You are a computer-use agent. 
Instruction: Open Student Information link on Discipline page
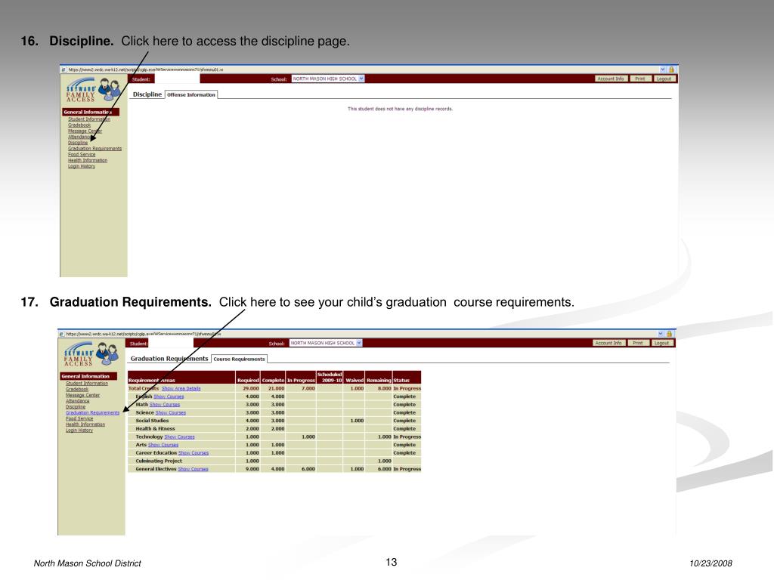point(89,119)
